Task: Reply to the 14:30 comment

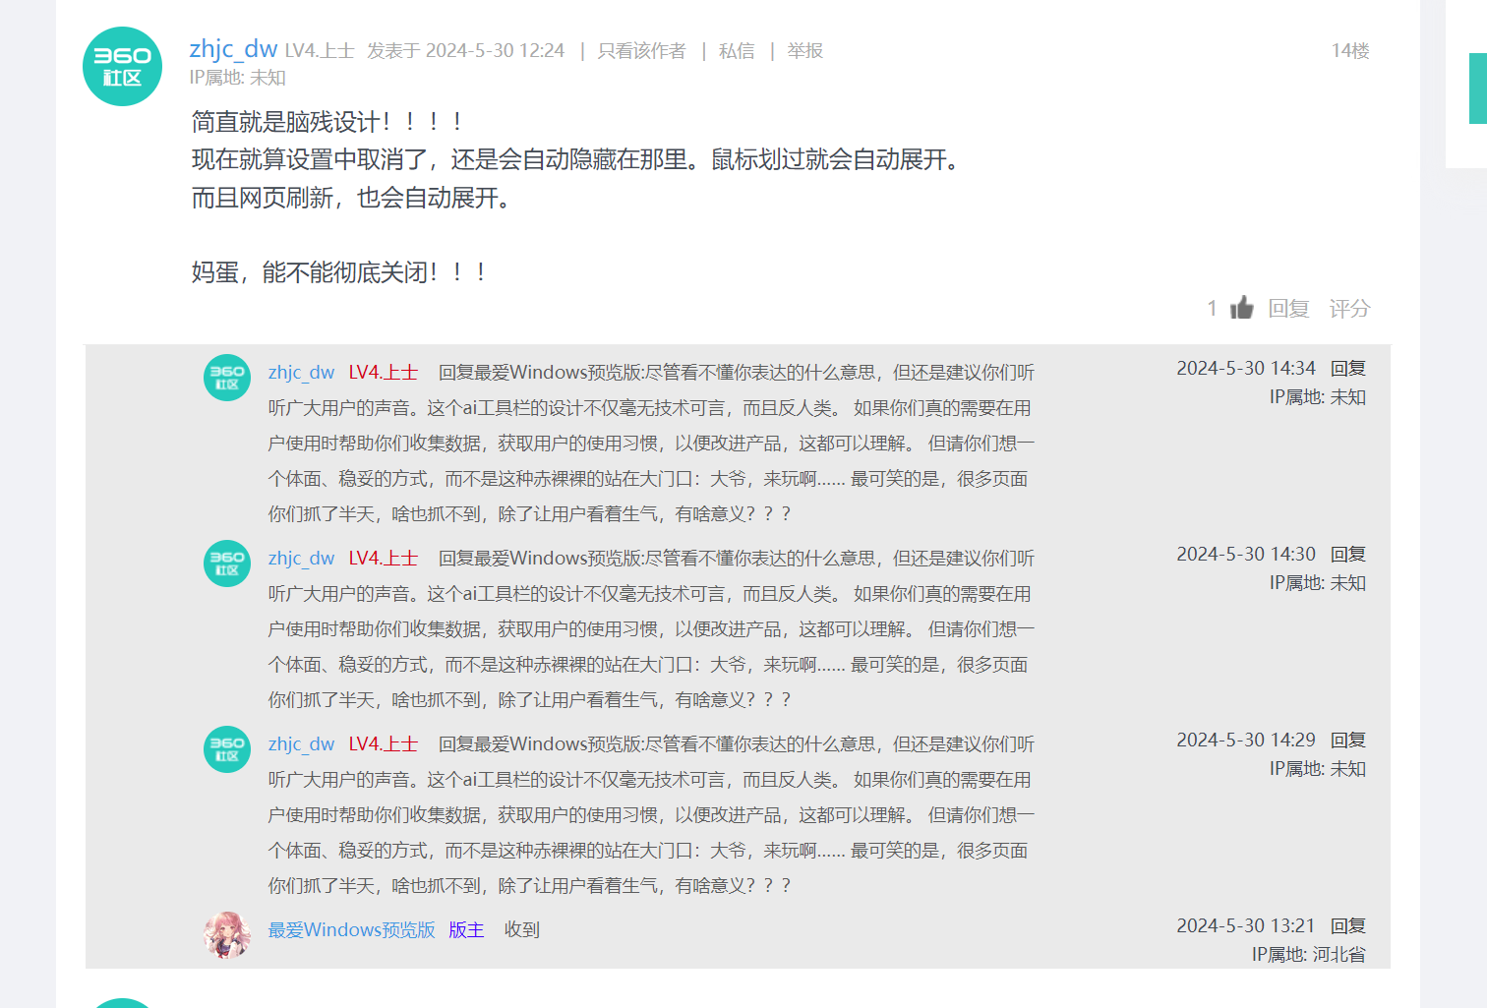Action: [1348, 554]
